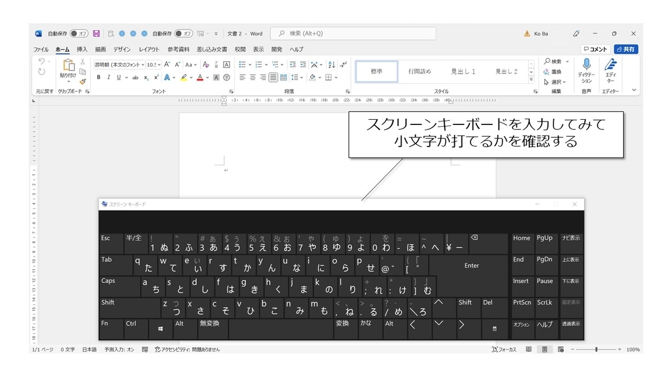
Task: Click the Cut scissors icon
Action: pyautogui.click(x=82, y=62)
